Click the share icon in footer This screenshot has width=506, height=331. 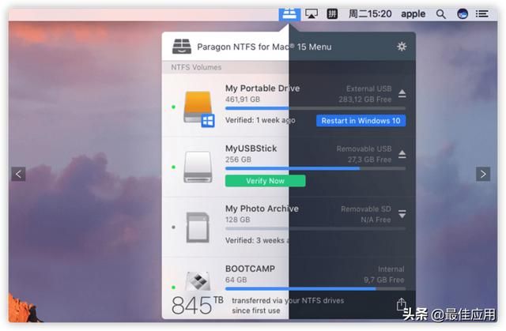[x=401, y=304]
